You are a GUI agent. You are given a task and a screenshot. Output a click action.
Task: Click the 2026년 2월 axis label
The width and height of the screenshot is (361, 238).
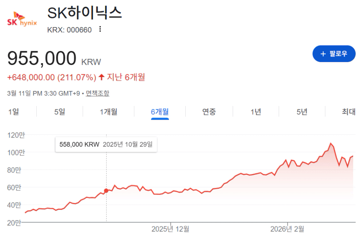point(287,229)
